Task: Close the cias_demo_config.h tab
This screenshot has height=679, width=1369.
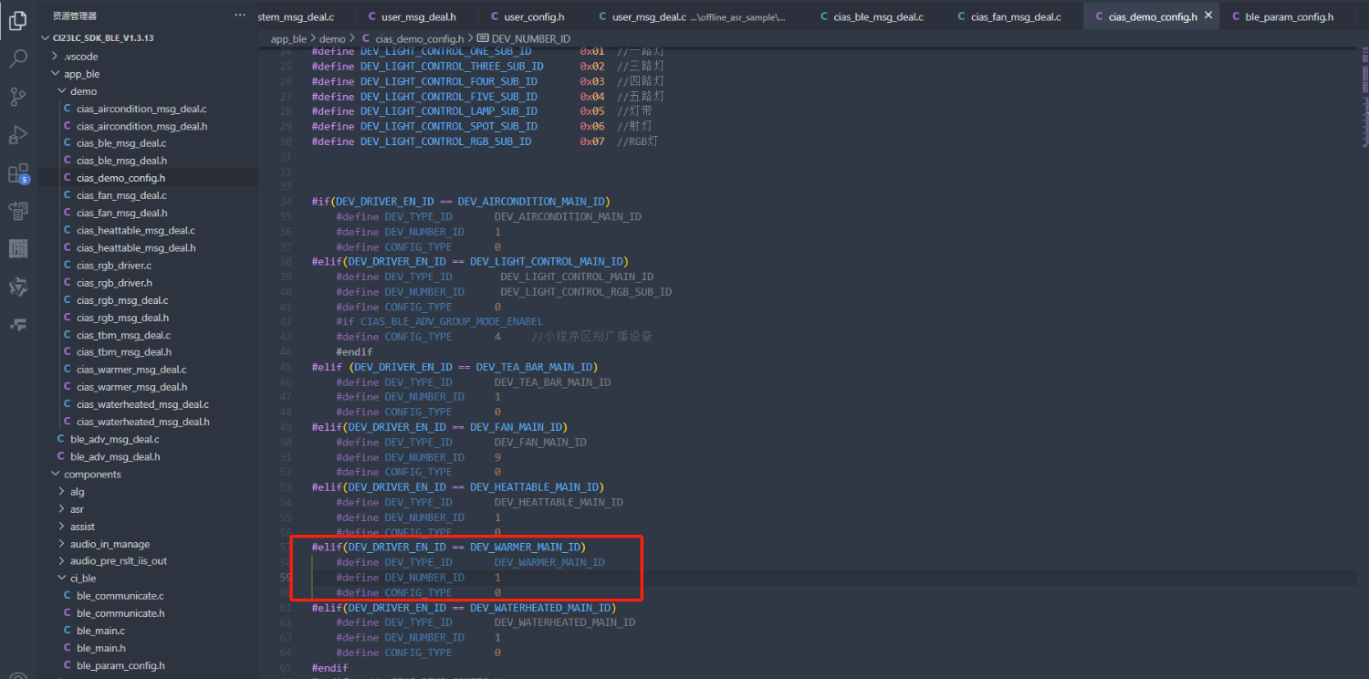Action: pos(1209,16)
